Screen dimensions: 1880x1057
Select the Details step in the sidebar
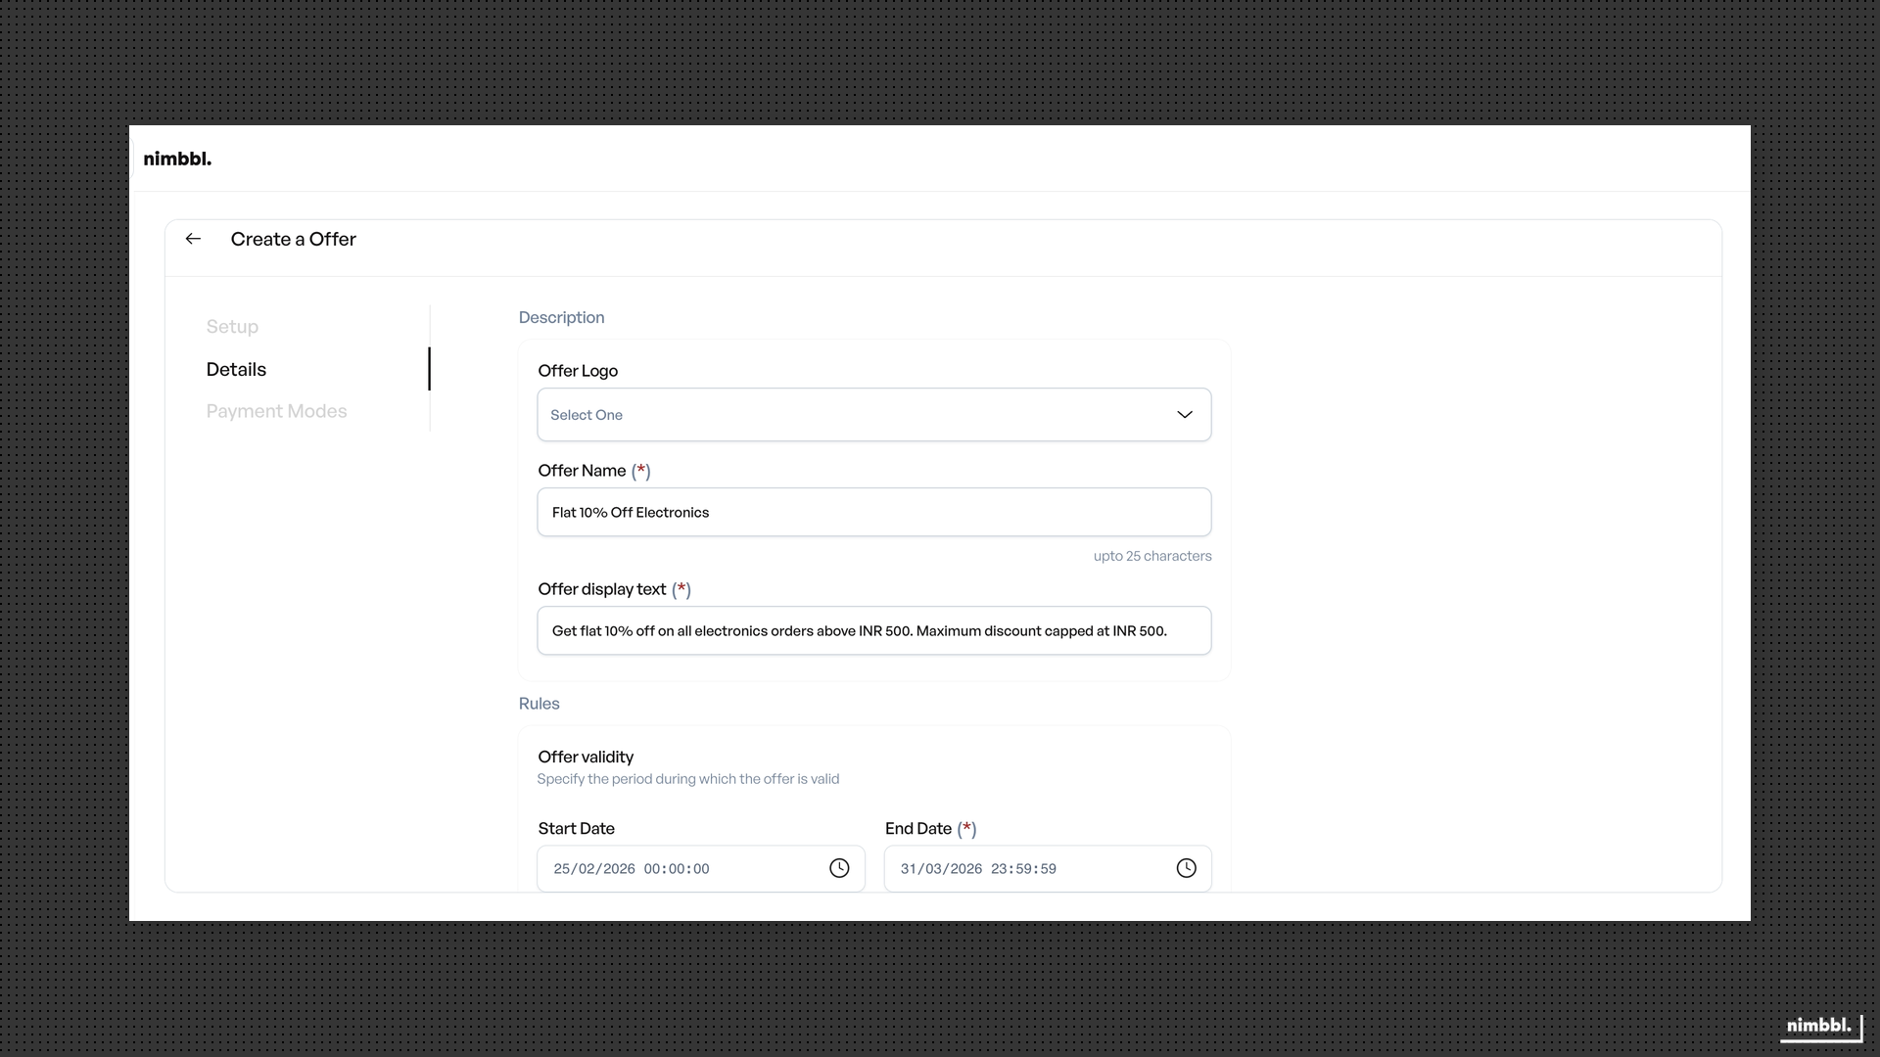236,369
